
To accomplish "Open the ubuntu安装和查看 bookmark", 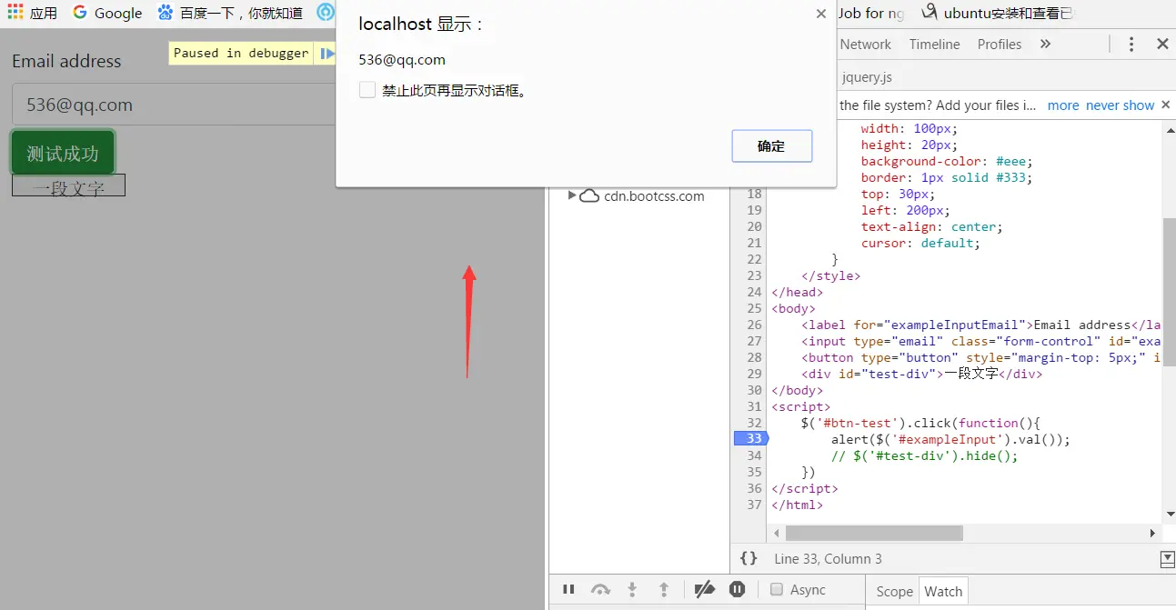I will pyautogui.click(x=999, y=13).
